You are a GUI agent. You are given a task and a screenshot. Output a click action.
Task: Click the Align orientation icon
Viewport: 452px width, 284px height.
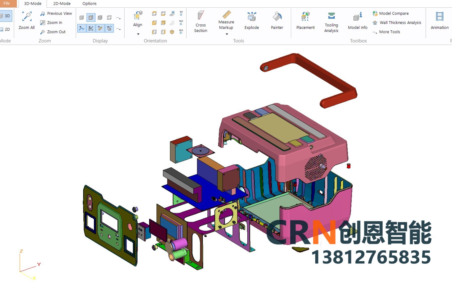138,15
